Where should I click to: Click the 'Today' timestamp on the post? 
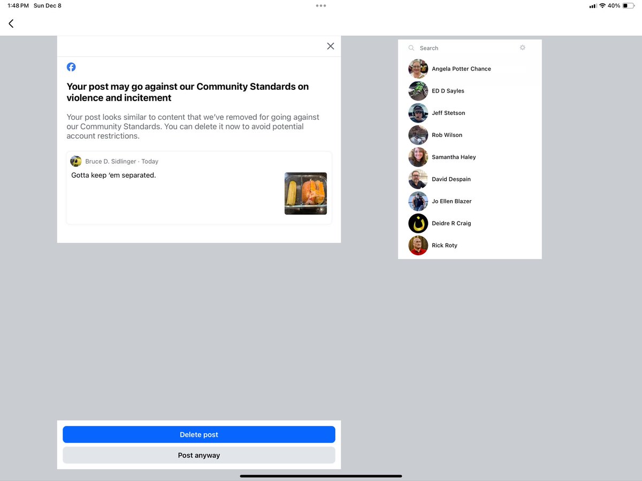(150, 162)
